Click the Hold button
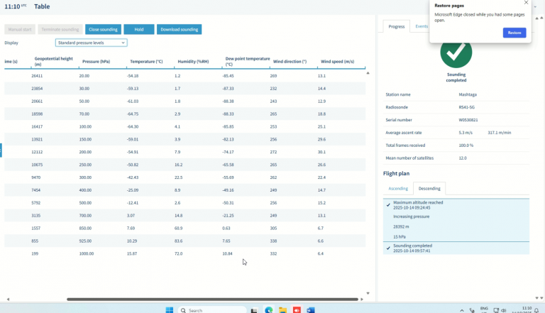The image size is (545, 313). pyautogui.click(x=139, y=29)
